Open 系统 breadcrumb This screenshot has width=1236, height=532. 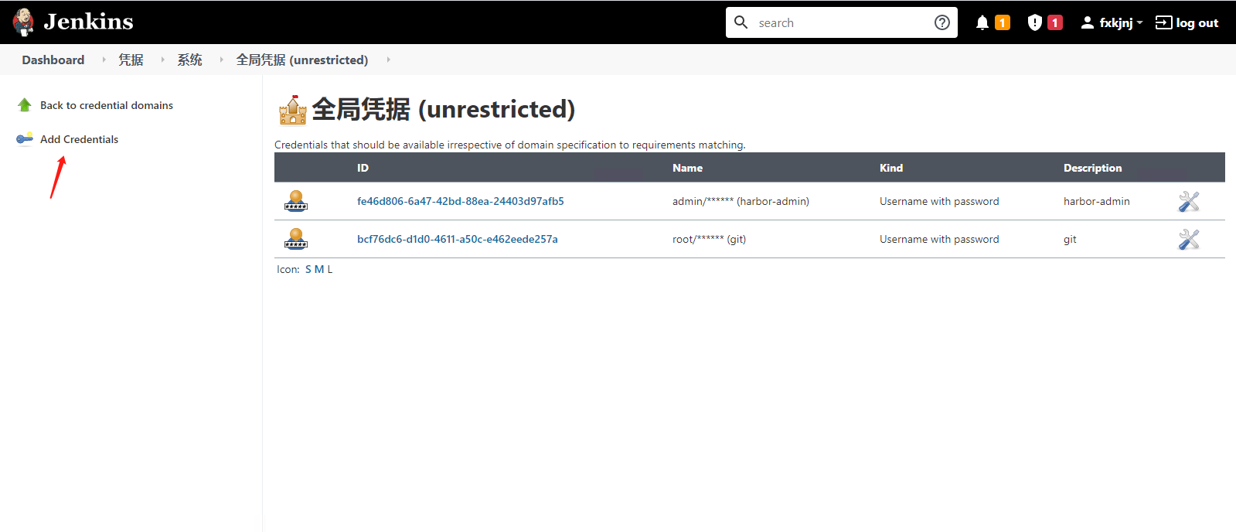tap(189, 60)
